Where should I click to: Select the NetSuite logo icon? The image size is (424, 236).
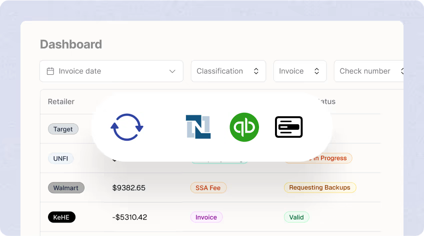tap(198, 127)
